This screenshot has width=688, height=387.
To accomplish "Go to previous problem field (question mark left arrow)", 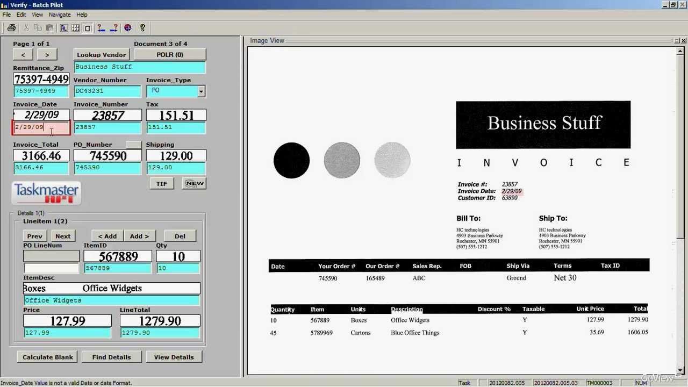I will 101,28.
